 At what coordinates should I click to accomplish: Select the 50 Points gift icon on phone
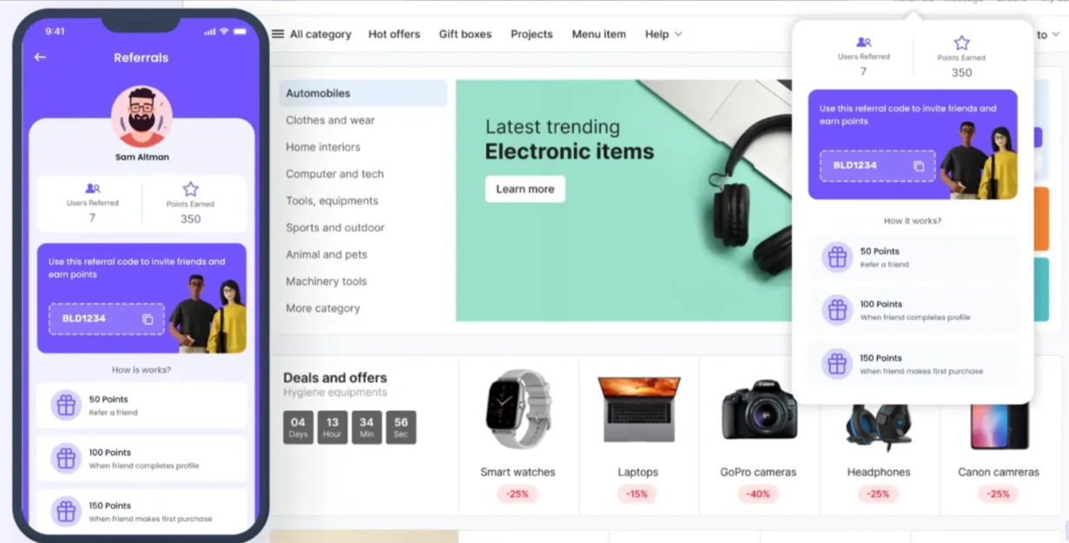66,405
